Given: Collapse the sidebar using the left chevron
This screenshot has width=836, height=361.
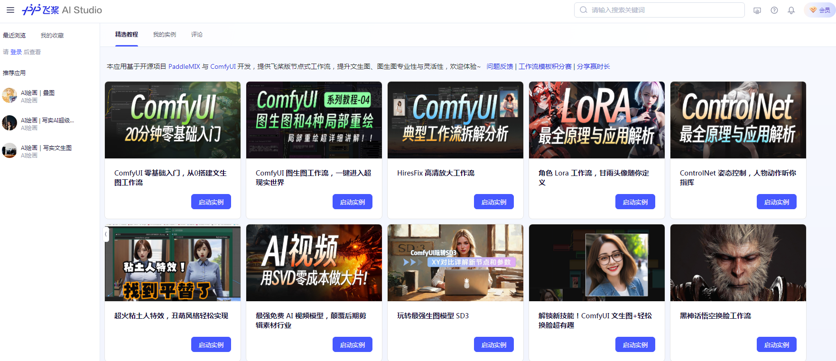Looking at the screenshot, I should tap(106, 234).
